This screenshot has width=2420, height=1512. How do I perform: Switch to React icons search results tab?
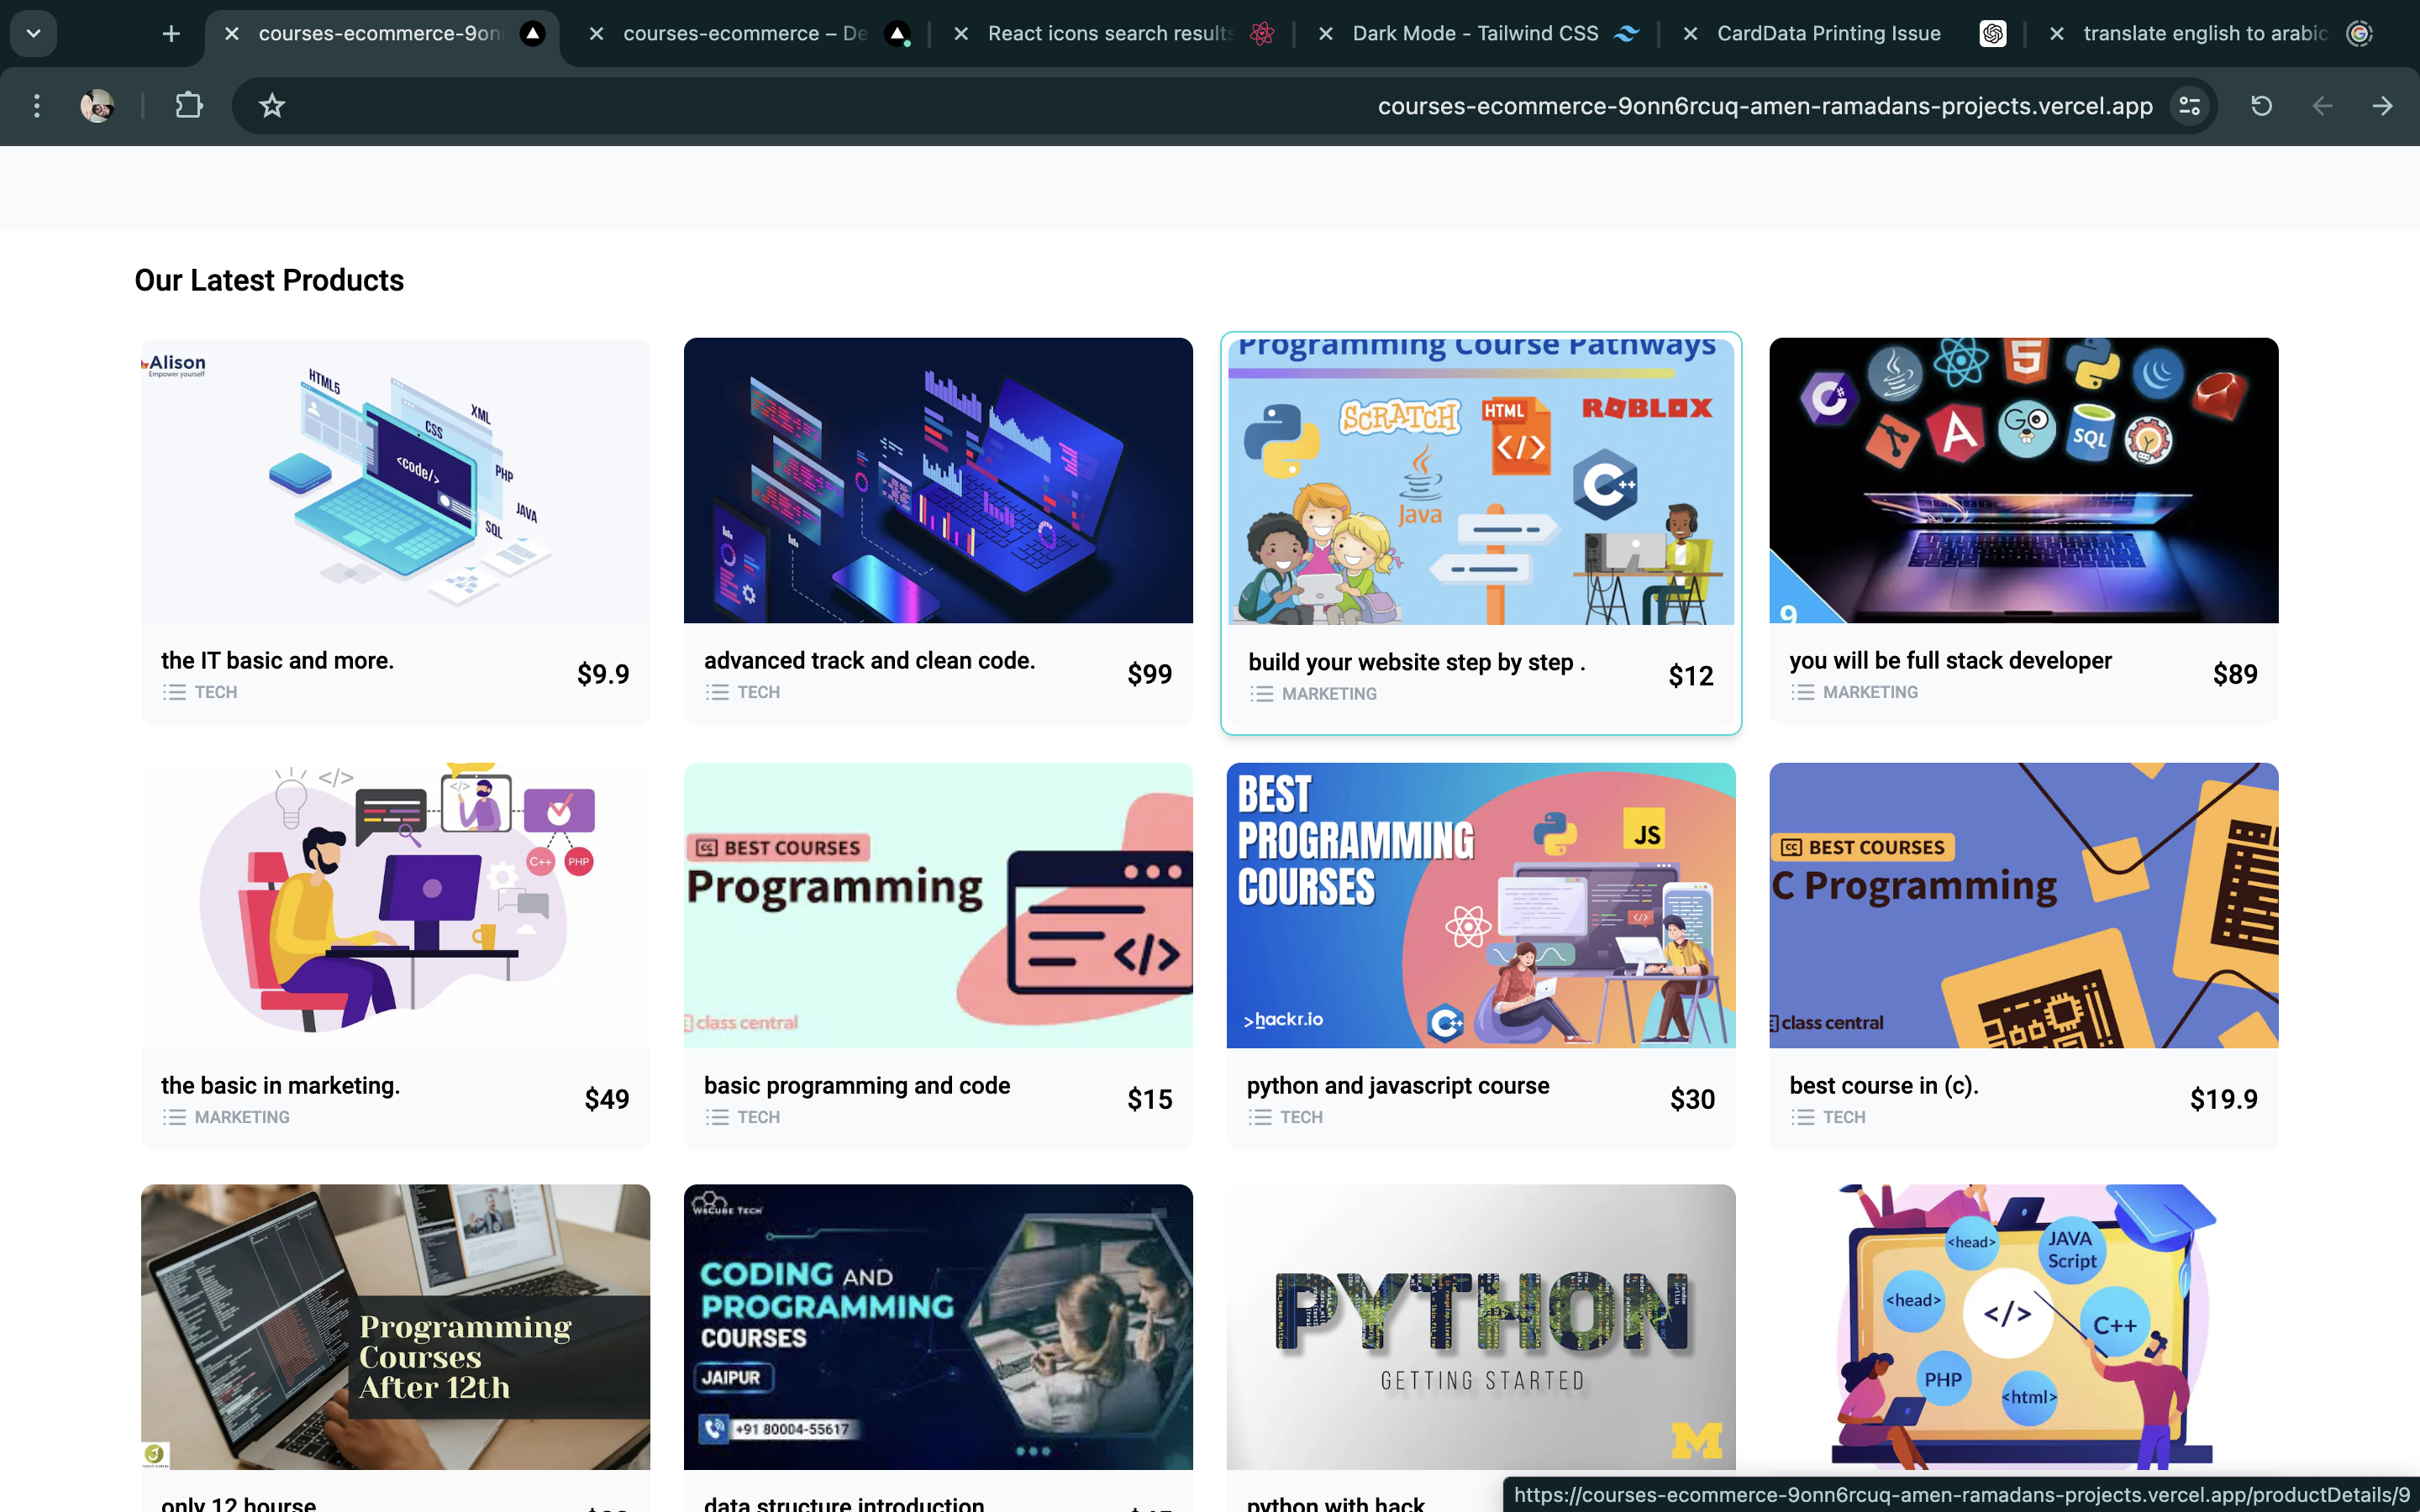(x=1110, y=33)
